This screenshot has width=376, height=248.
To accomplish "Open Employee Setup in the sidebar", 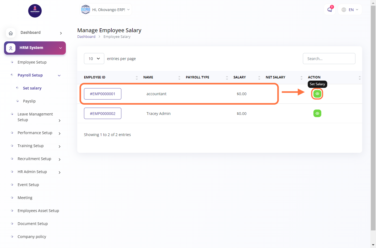I will pyautogui.click(x=32, y=62).
